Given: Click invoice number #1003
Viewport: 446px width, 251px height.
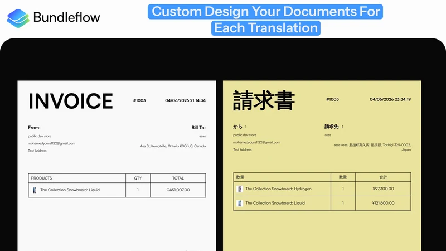Looking at the screenshot, I should pyautogui.click(x=139, y=100).
